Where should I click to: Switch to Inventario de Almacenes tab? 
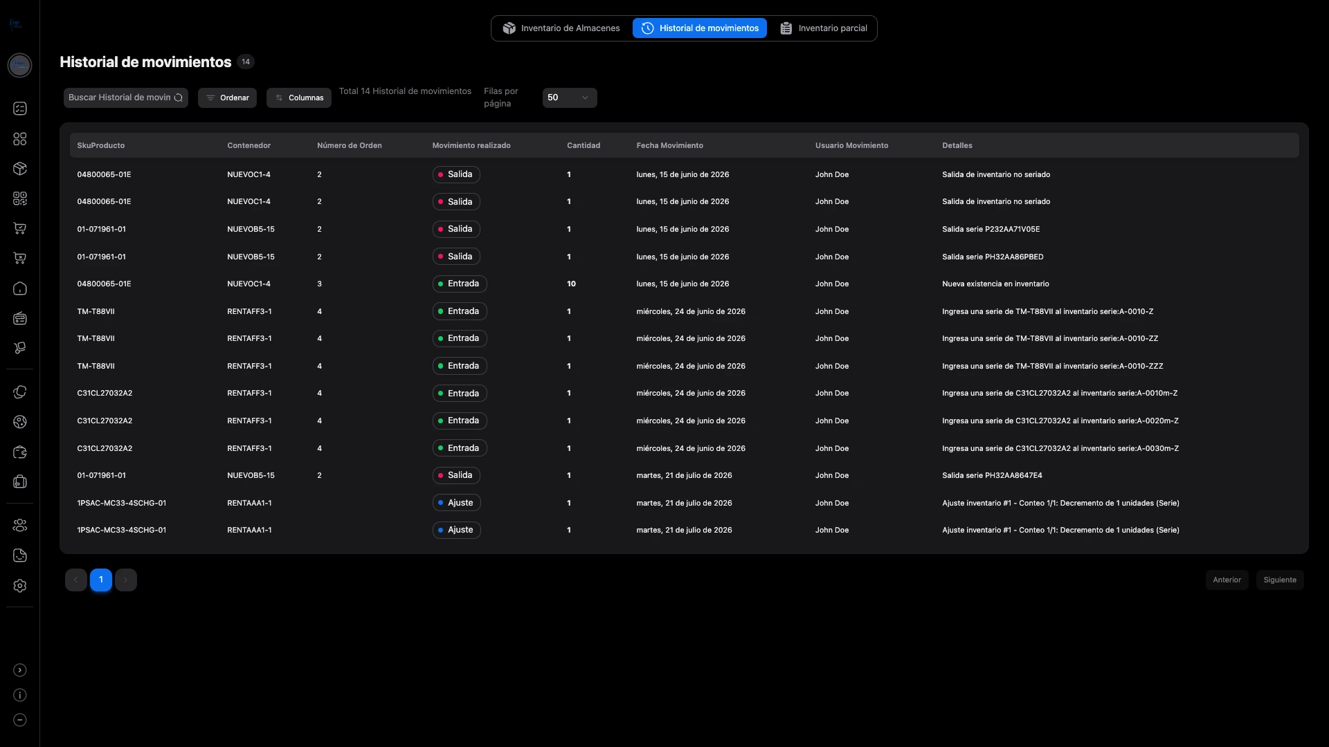point(561,28)
